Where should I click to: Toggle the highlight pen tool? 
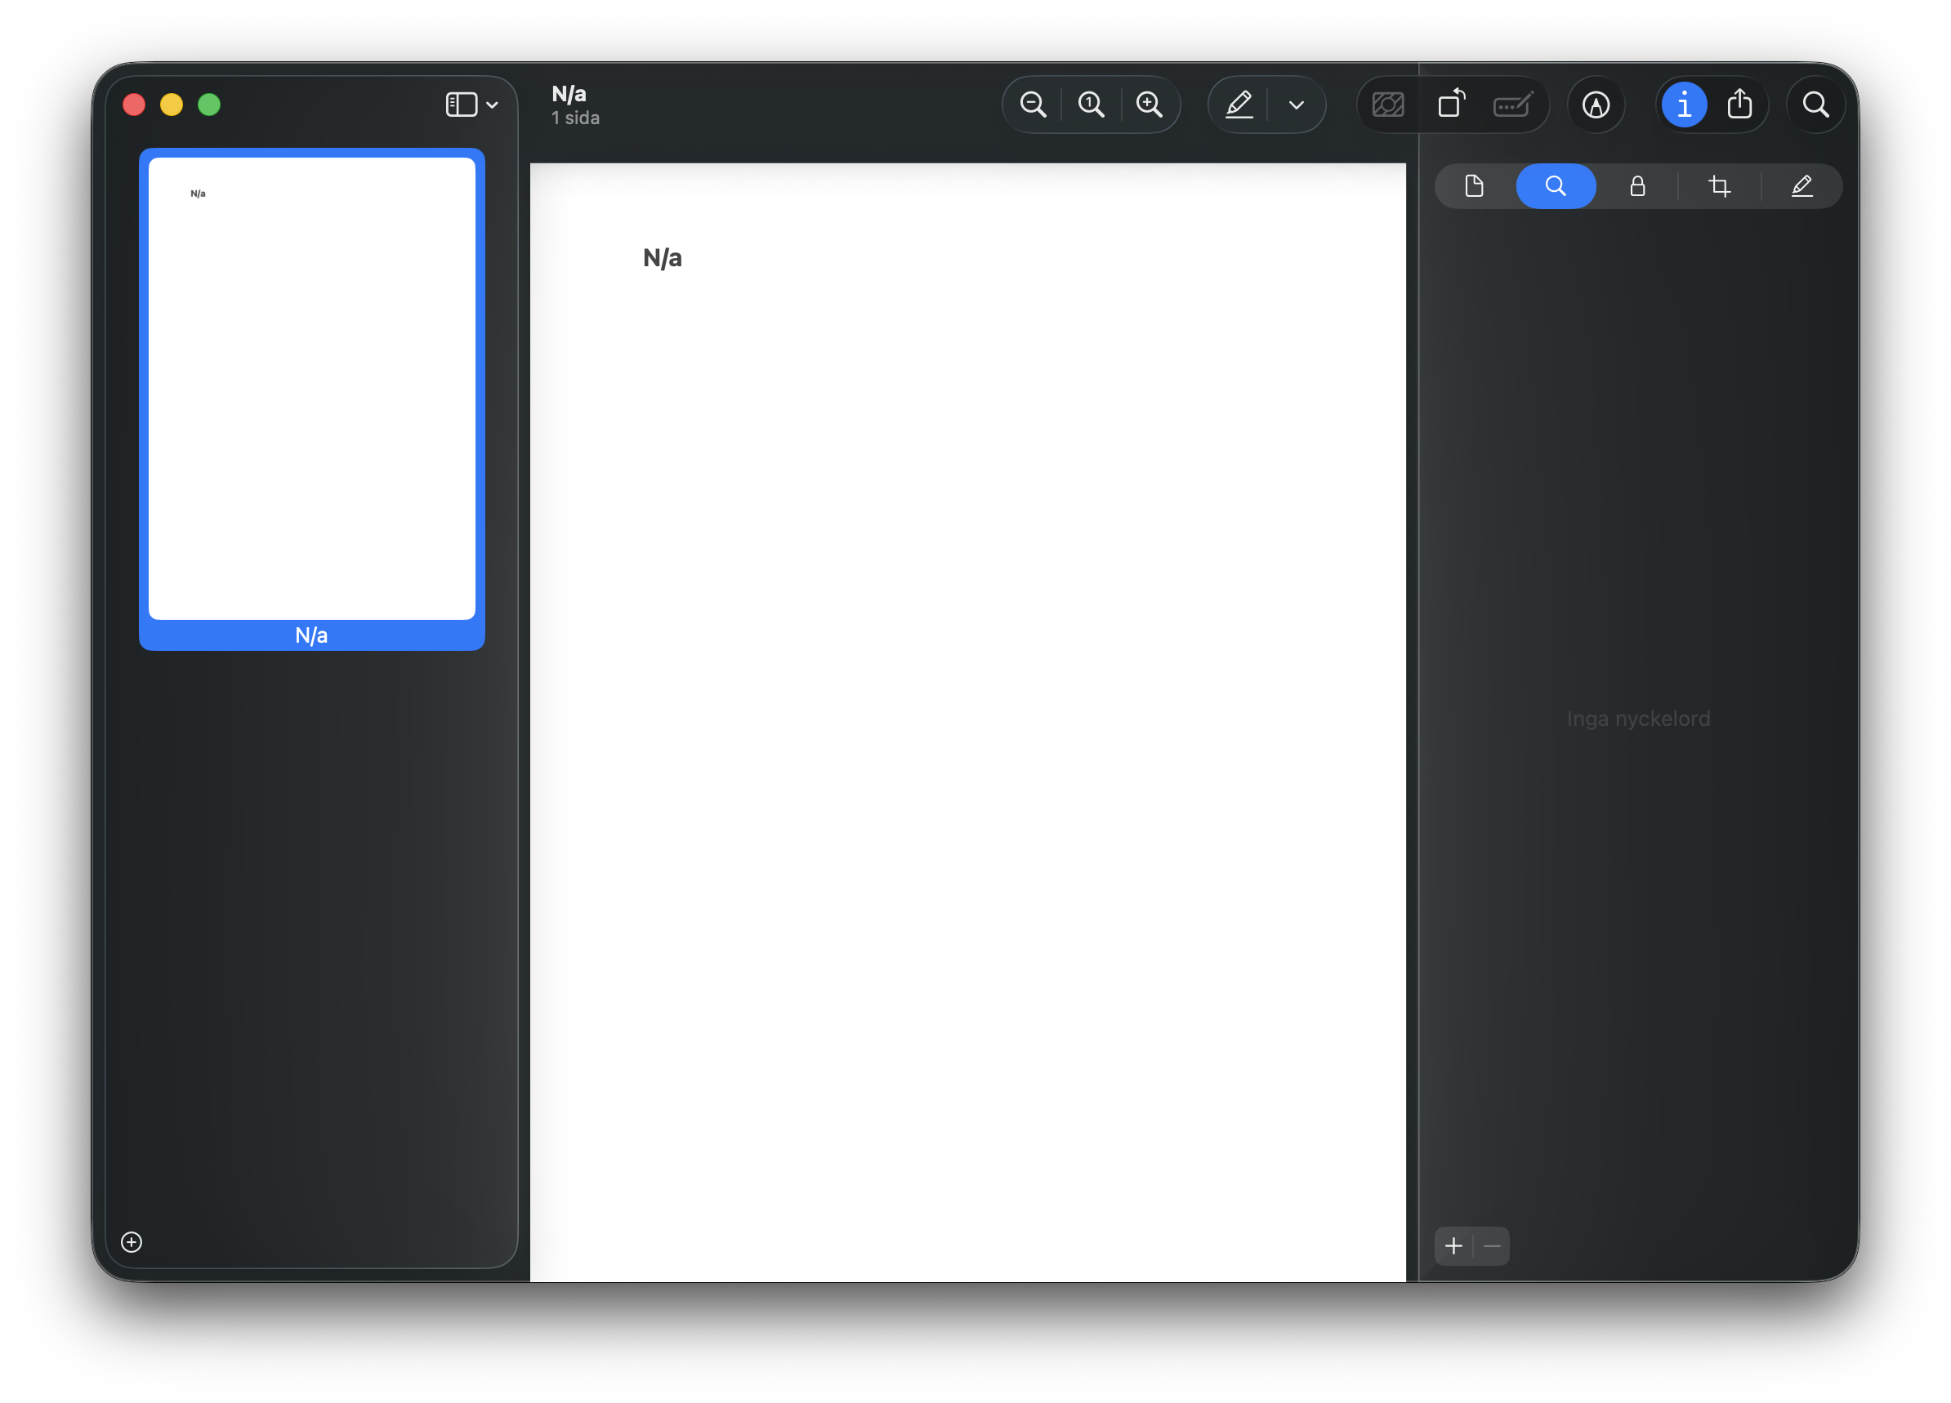point(1239,105)
